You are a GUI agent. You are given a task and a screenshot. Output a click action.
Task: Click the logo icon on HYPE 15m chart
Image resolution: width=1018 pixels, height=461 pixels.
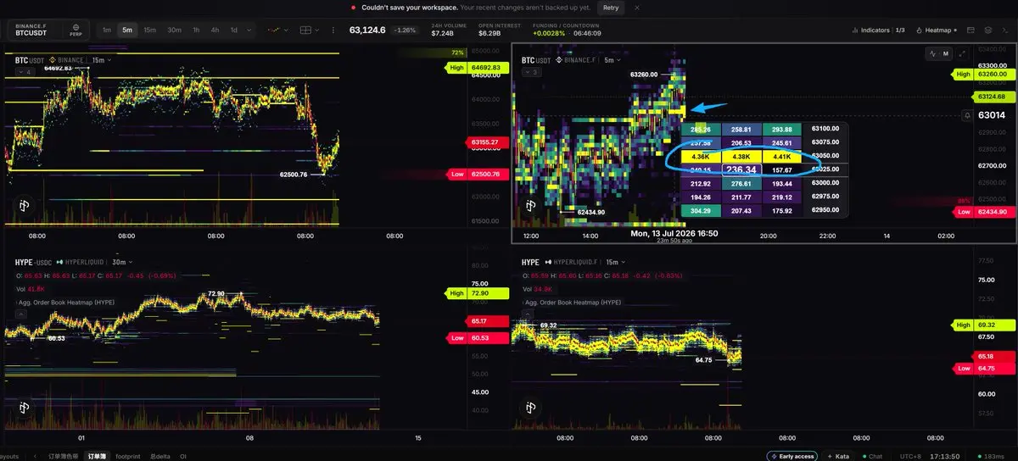point(531,407)
